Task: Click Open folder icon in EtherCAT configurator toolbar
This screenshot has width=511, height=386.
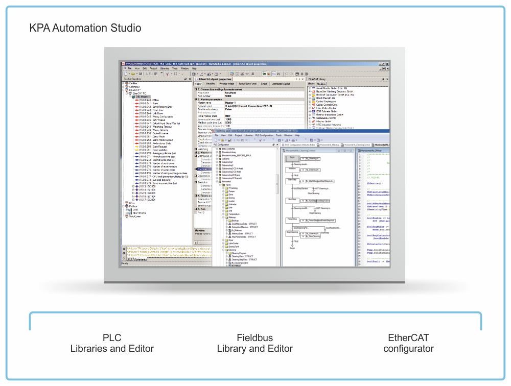Action: coord(133,74)
